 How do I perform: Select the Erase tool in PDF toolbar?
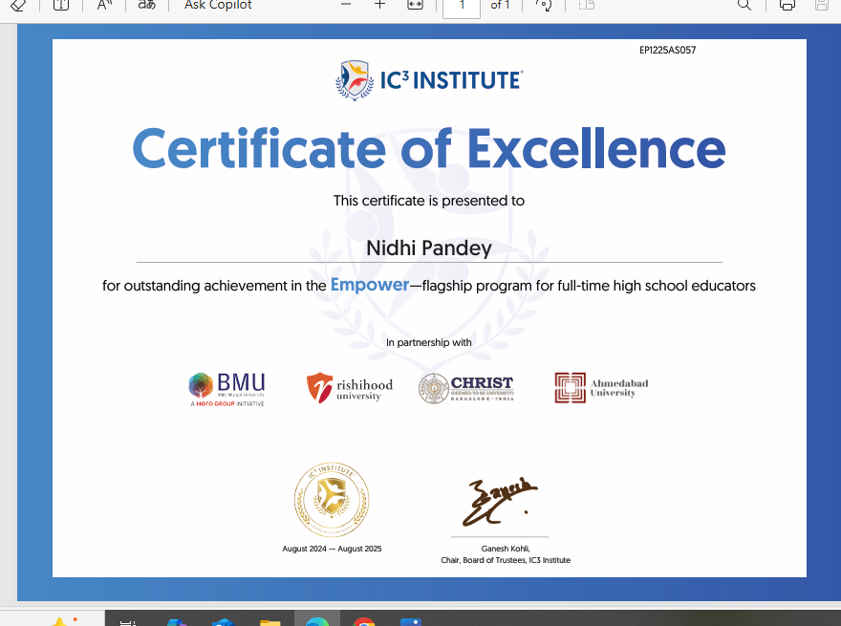[18, 5]
